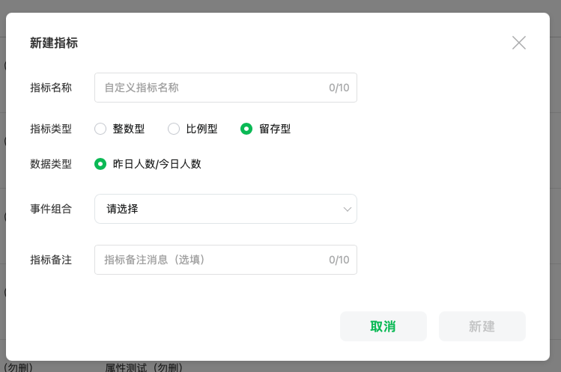Select the 留存型 green radio button
Viewport: 561px width, 372px height.
246,129
